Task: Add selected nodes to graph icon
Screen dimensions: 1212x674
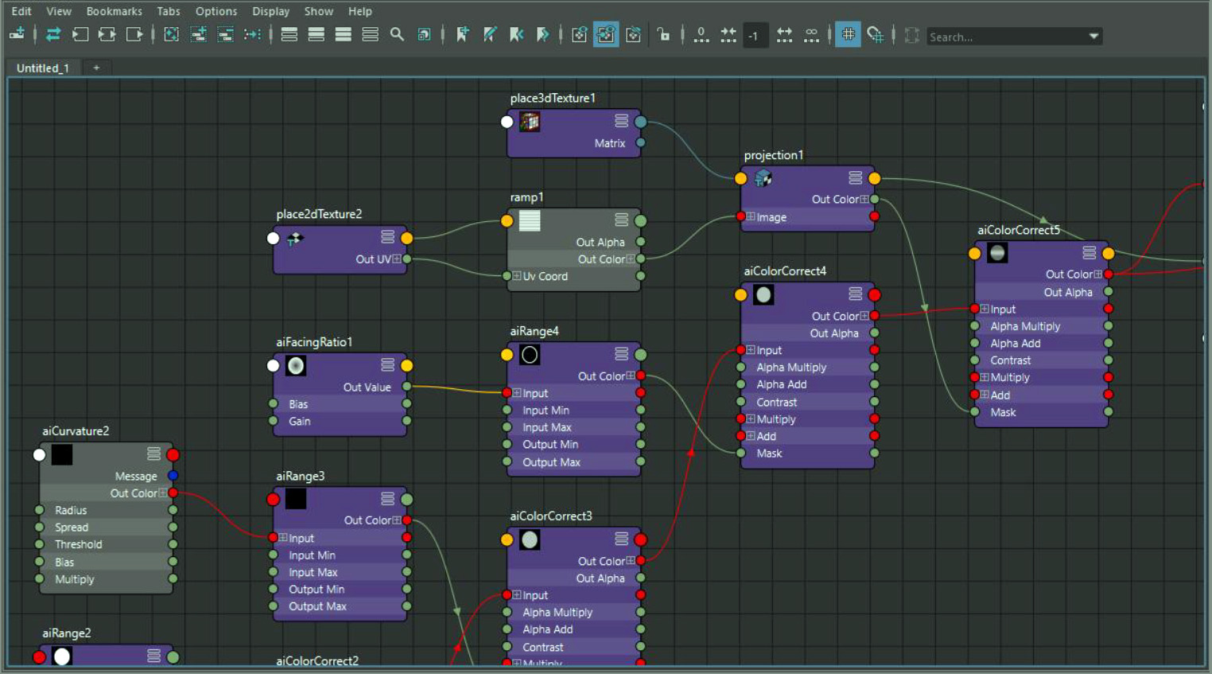Action: point(198,34)
